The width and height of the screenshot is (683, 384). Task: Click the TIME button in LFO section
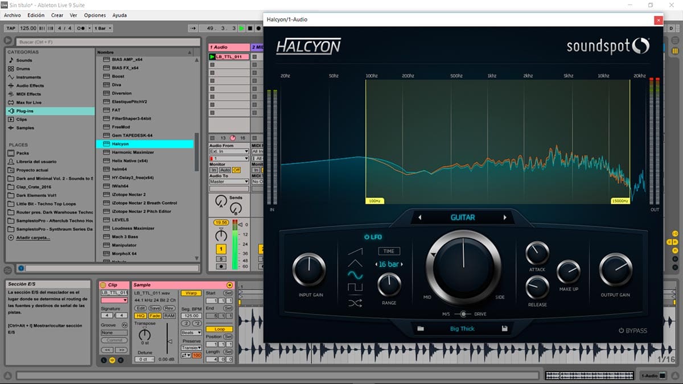pos(389,251)
